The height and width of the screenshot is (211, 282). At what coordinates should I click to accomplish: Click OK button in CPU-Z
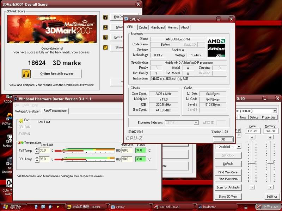(x=223, y=139)
